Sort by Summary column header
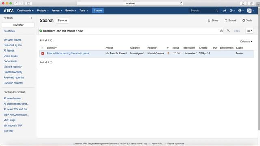Image resolution: width=260 pixels, height=146 pixels. pos(52,48)
